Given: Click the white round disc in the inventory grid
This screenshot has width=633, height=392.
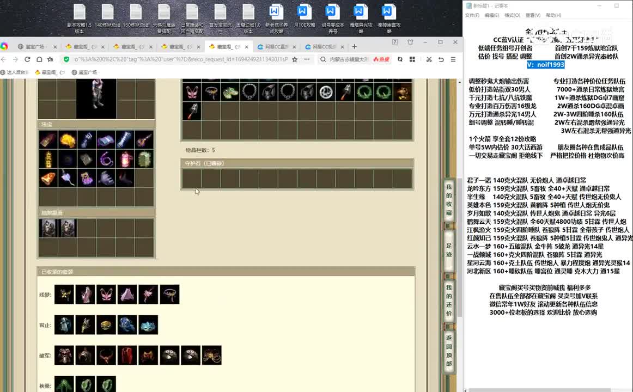Looking at the screenshot, I should [326, 93].
